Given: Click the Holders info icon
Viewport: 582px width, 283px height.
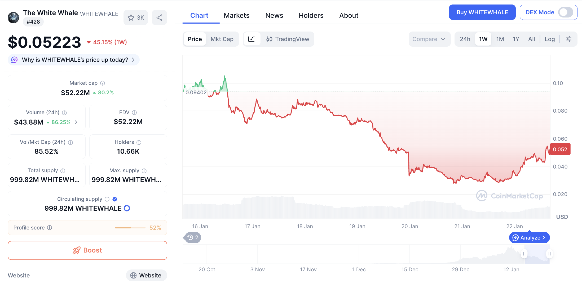Looking at the screenshot, I should (x=139, y=143).
